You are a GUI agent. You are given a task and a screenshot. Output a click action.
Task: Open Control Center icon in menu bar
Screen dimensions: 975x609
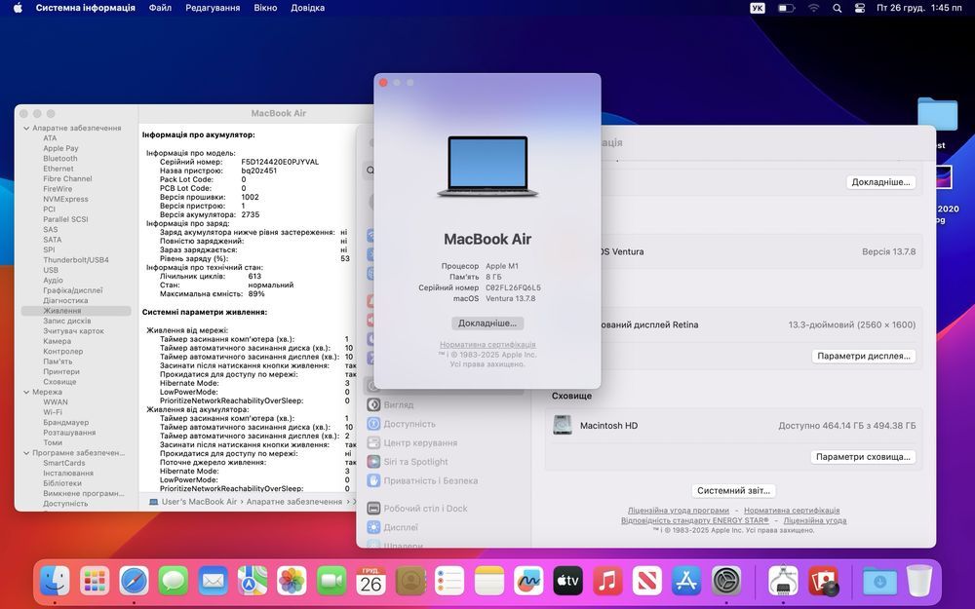[x=860, y=8]
